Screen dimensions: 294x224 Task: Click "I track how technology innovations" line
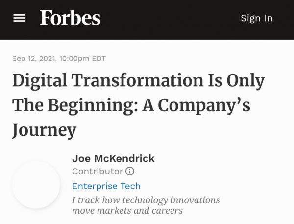pyautogui.click(x=146, y=200)
